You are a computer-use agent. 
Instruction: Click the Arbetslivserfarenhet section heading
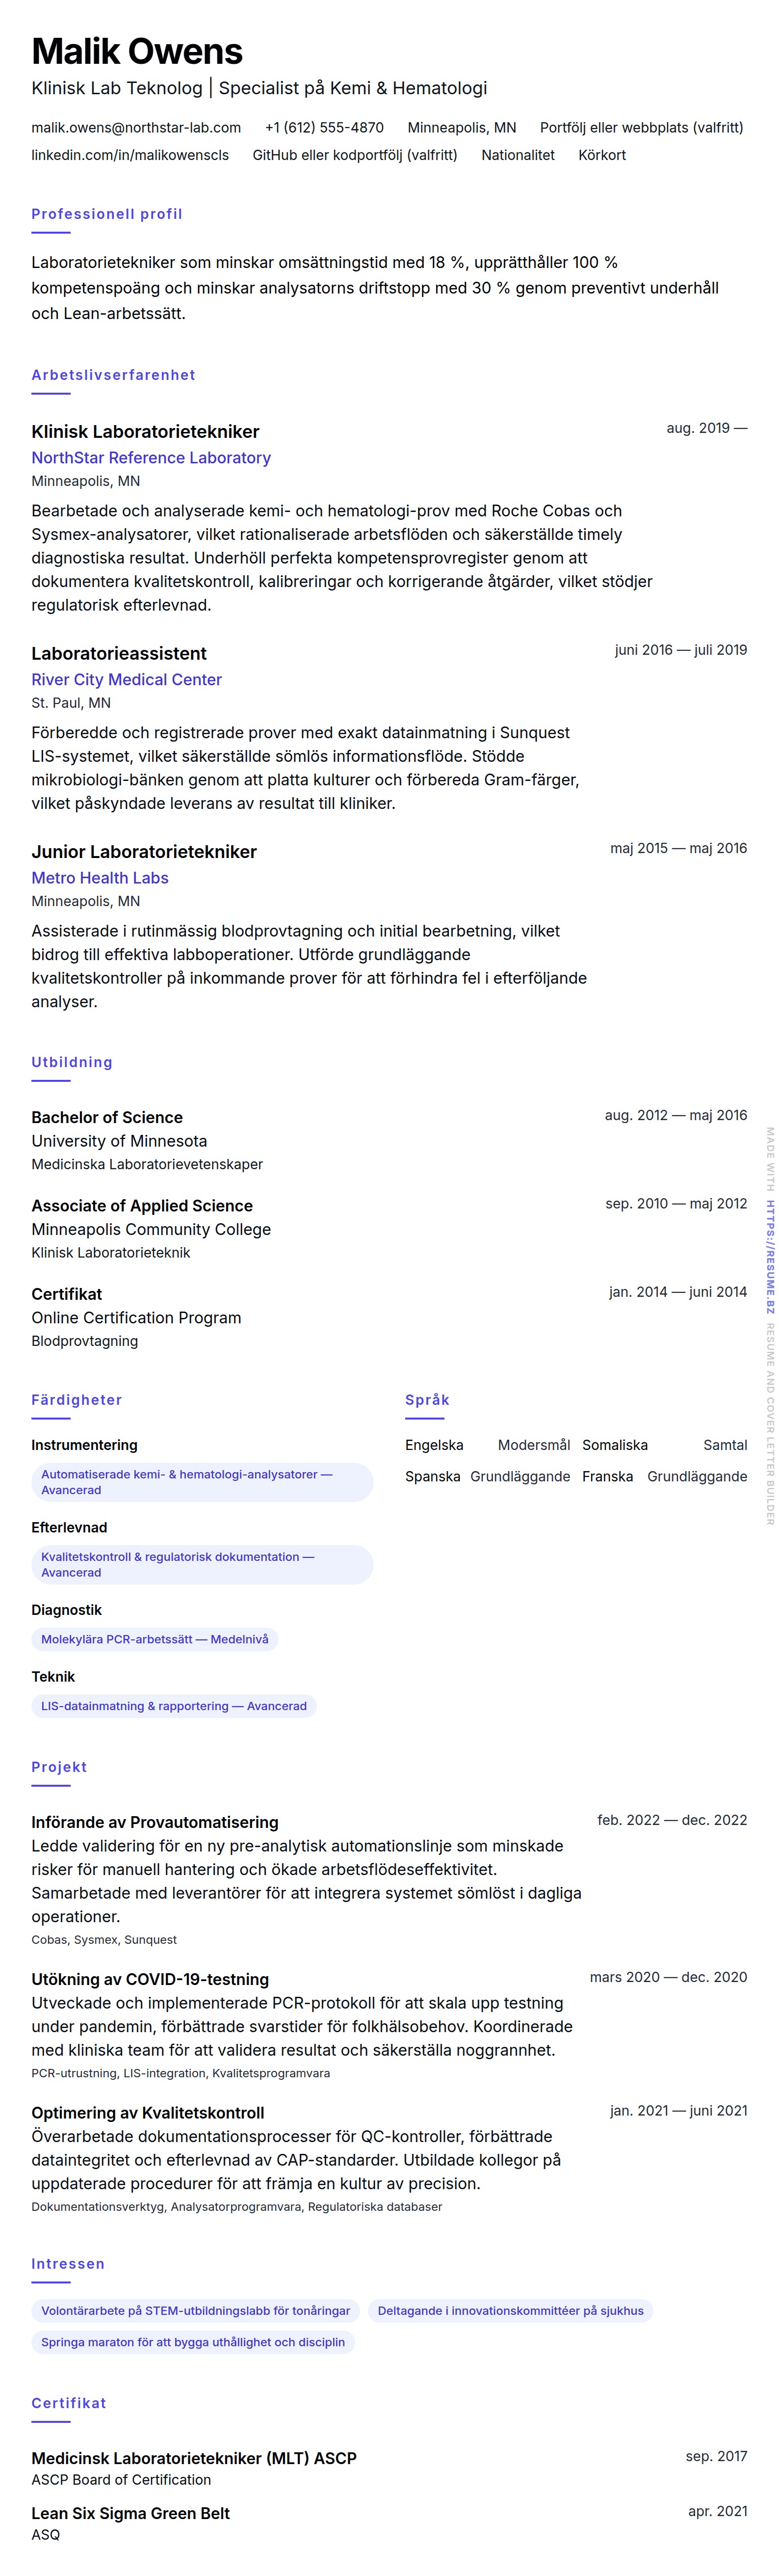[x=113, y=375]
